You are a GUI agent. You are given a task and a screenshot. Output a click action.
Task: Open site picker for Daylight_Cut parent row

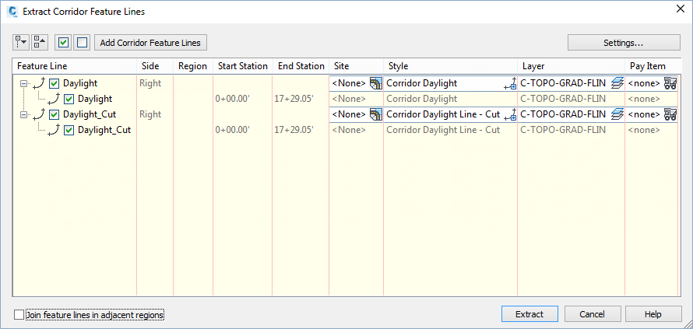[x=376, y=114]
